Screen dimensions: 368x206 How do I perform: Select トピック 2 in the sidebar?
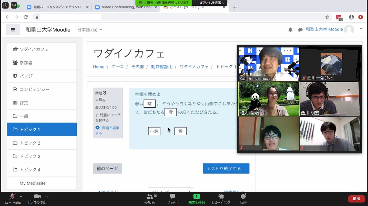(x=42, y=143)
